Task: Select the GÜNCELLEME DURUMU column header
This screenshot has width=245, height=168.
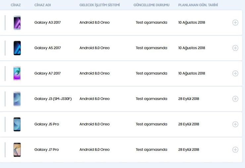Action: pyautogui.click(x=151, y=5)
